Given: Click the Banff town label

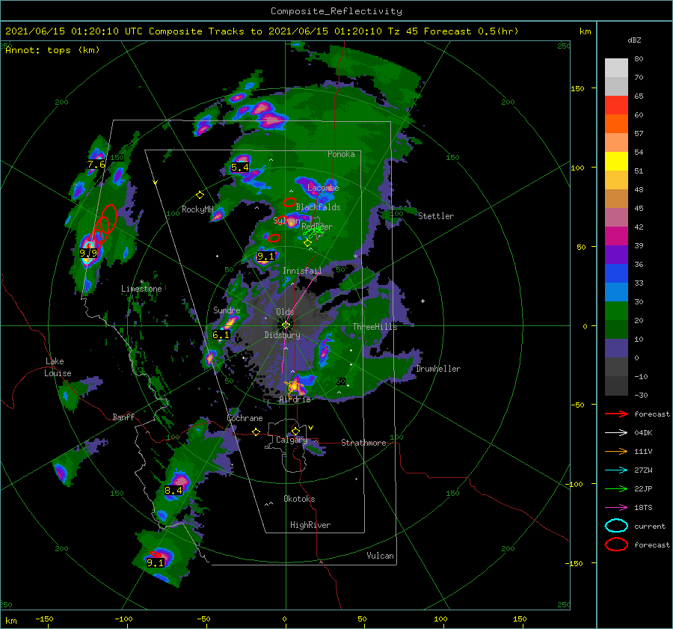Looking at the screenshot, I should pos(123,417).
